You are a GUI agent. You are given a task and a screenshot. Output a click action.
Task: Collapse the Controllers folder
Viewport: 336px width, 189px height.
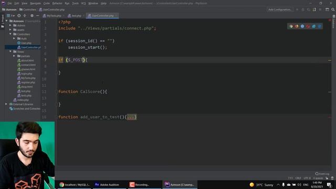[x=10, y=34]
